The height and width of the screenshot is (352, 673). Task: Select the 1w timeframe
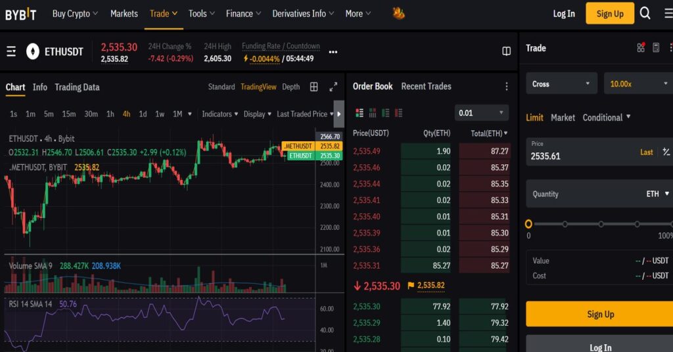160,114
